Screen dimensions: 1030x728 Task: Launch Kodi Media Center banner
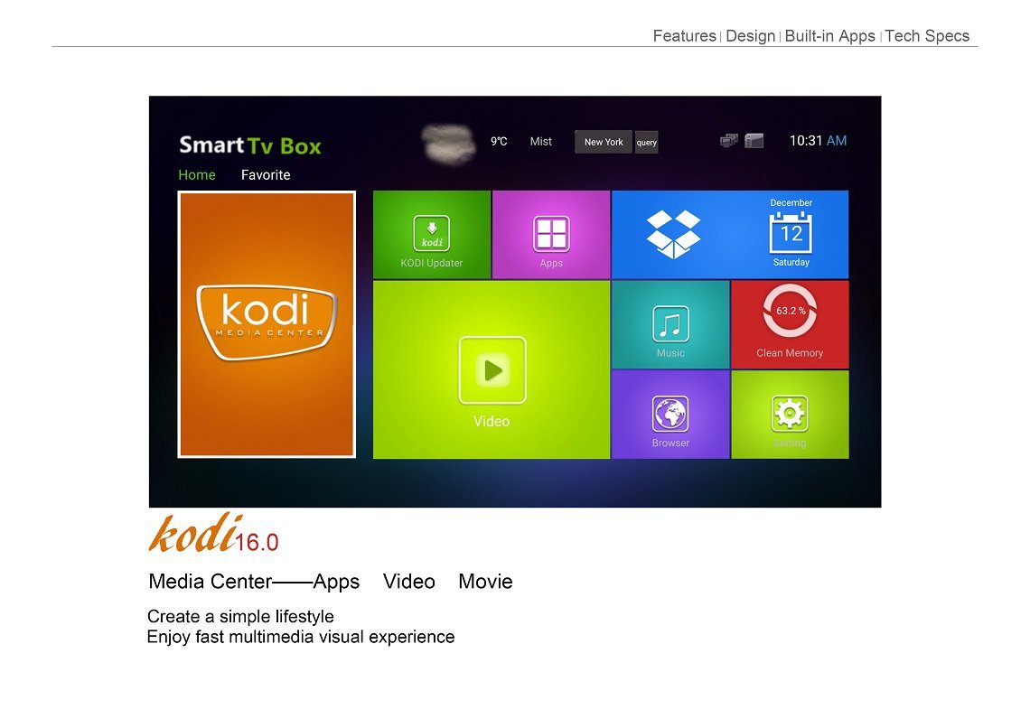267,324
